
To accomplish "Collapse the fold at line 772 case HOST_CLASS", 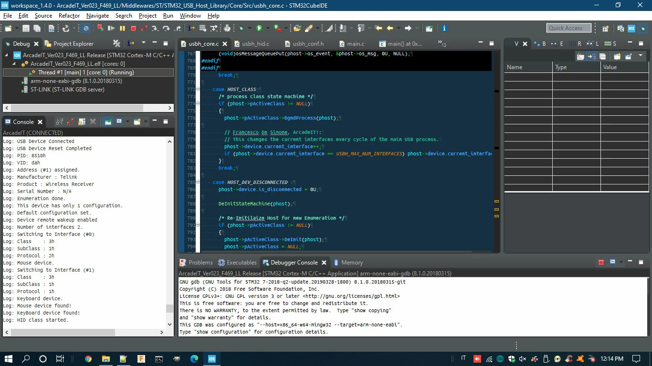I will [198, 89].
